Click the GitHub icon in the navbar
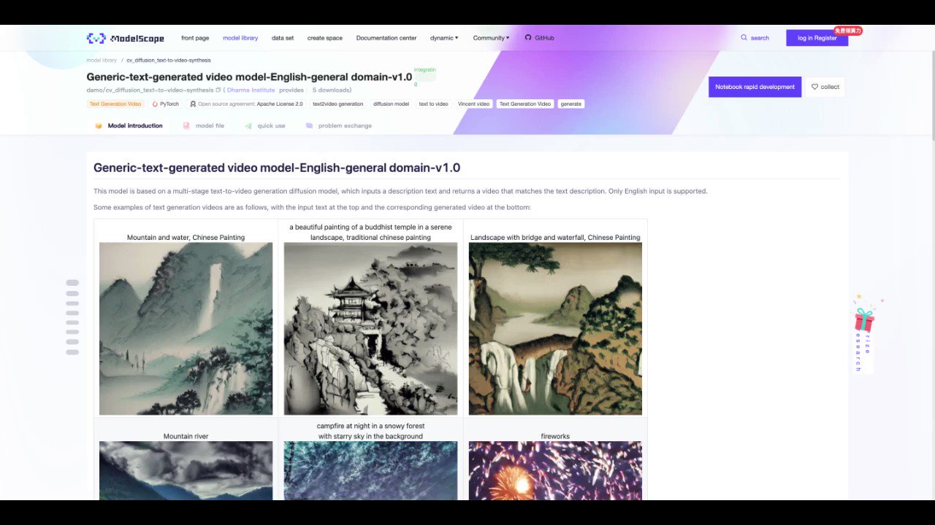Image resolution: width=935 pixels, height=525 pixels. (x=527, y=37)
